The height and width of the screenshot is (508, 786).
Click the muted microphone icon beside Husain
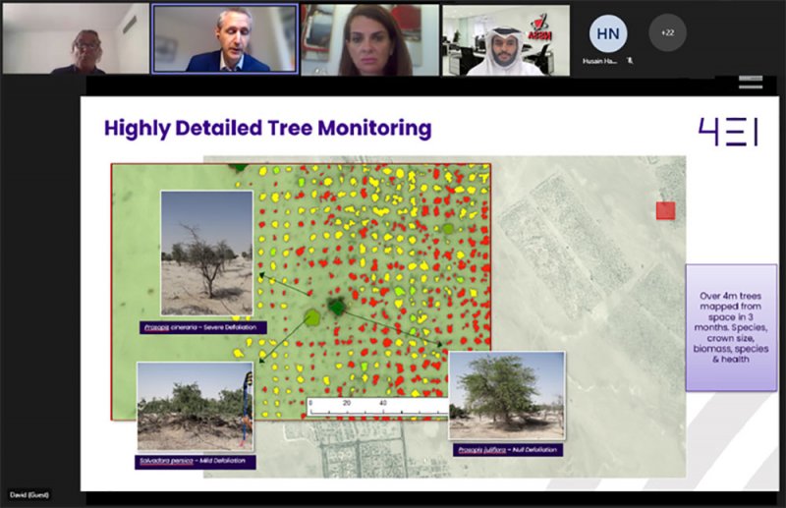630,61
